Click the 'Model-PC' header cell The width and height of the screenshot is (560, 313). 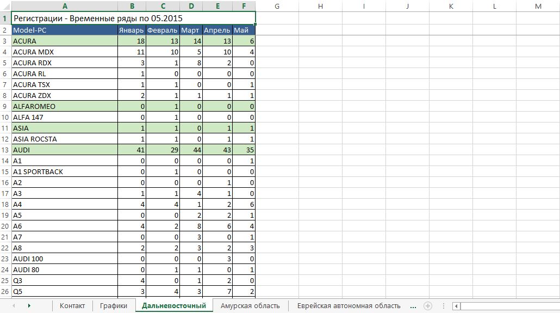coord(65,30)
